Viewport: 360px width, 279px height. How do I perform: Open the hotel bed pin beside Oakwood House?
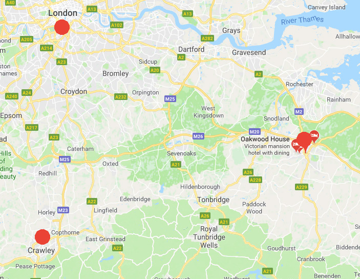click(x=296, y=145)
